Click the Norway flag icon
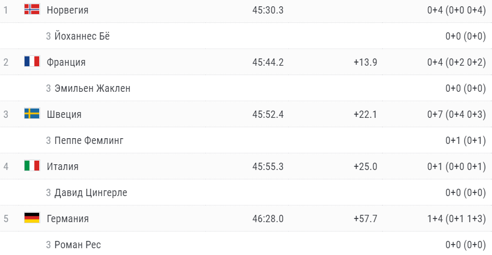The image size is (492, 255). click(x=32, y=9)
